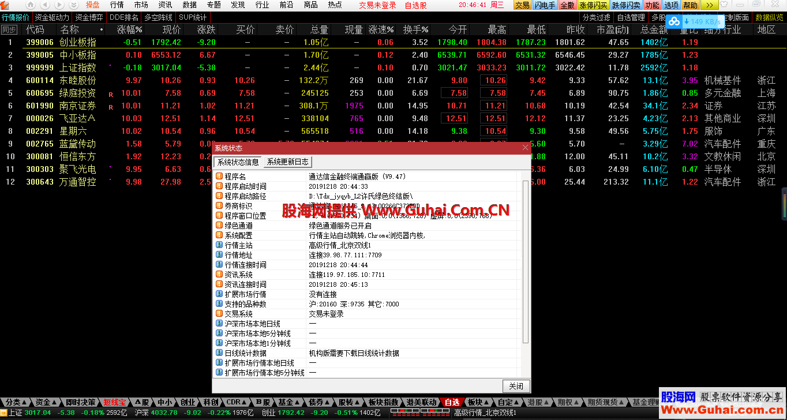
Task: Click the orange icon beside 绿色通道
Action: [x=219, y=225]
